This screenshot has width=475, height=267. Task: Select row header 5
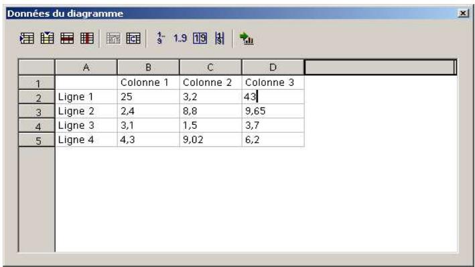[x=37, y=140]
